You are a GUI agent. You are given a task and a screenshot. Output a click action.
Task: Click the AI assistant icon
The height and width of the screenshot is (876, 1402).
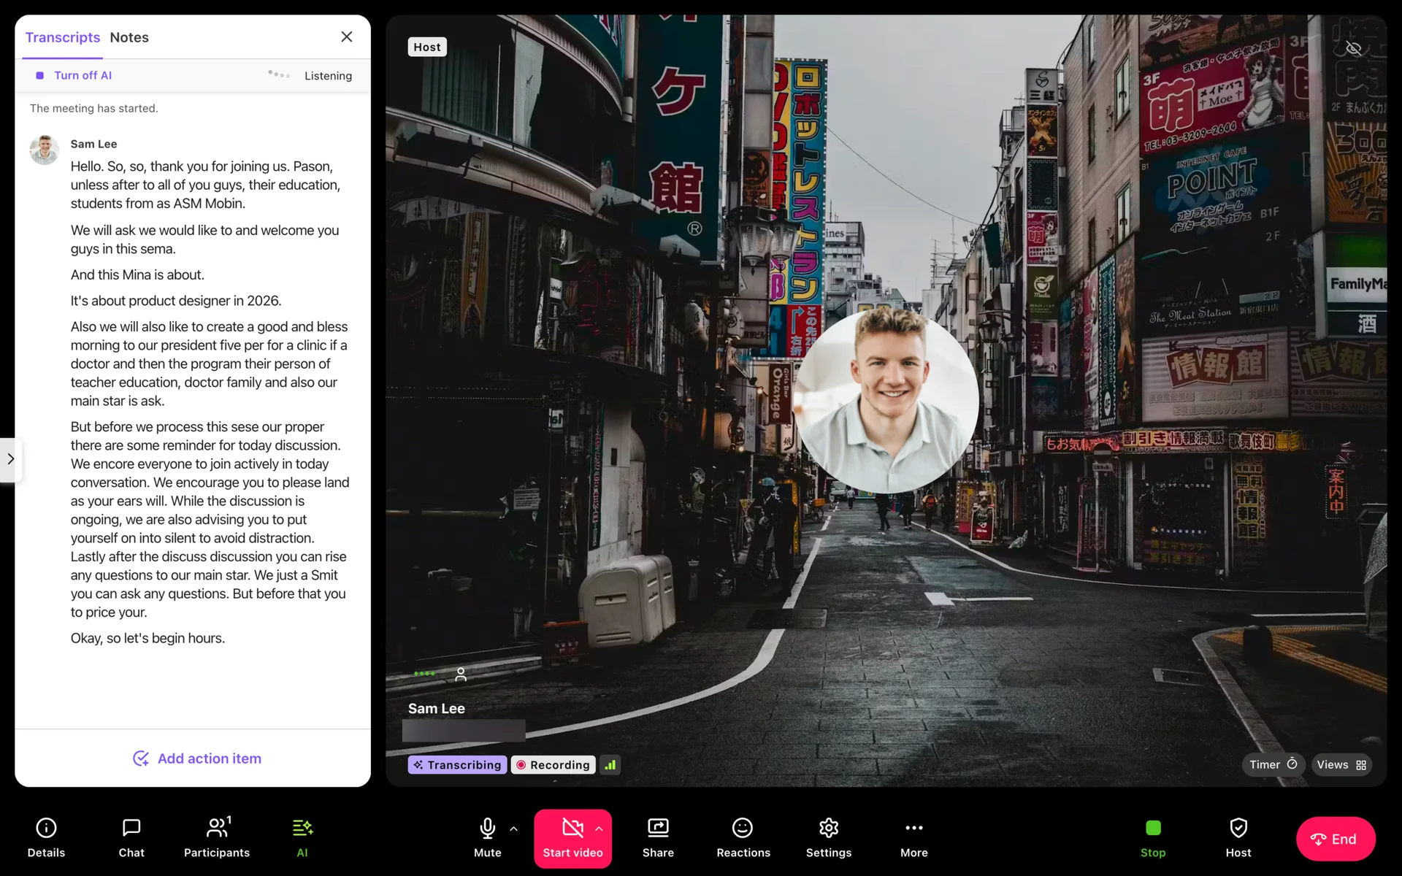pyautogui.click(x=302, y=837)
